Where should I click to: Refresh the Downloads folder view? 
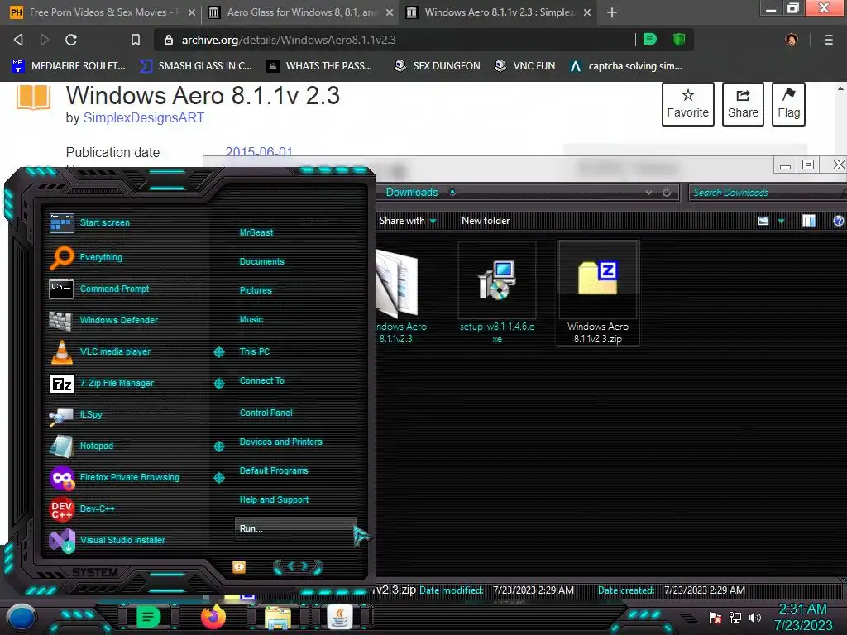(x=667, y=192)
